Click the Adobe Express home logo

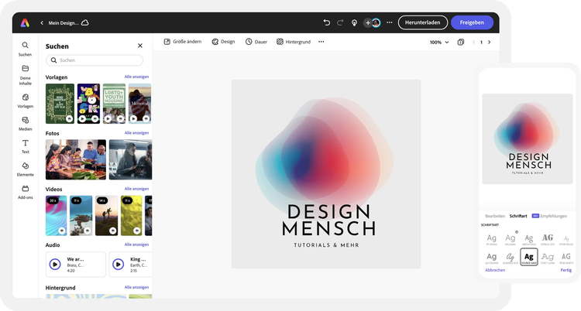(26, 22)
